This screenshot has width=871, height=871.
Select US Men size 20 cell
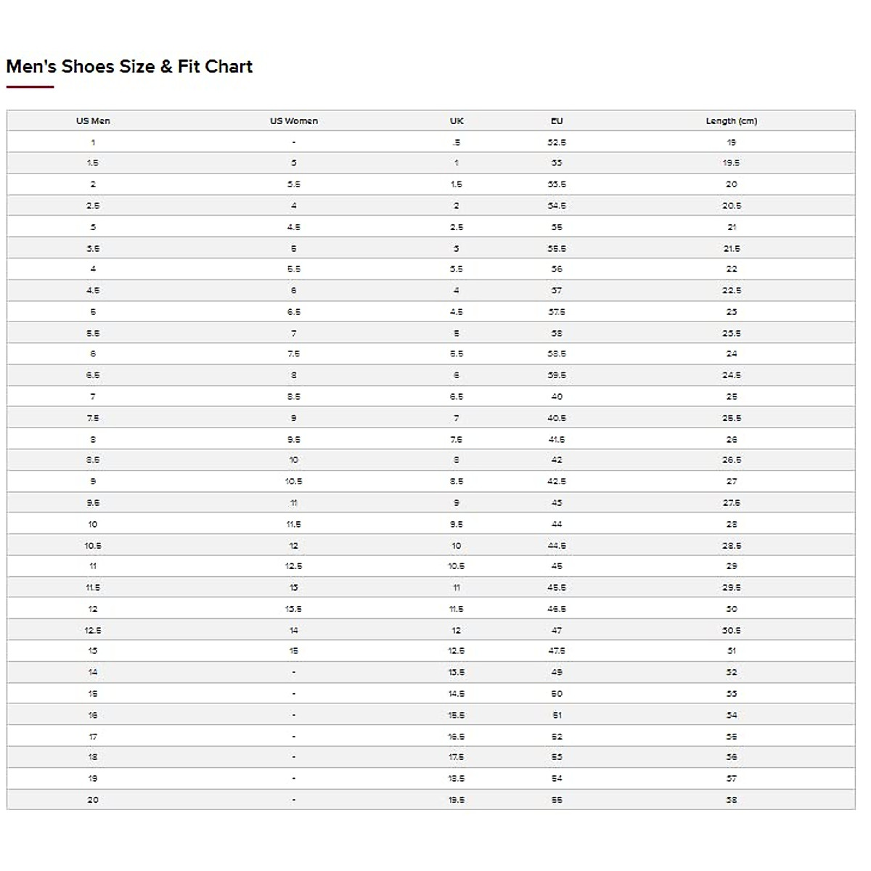click(93, 800)
